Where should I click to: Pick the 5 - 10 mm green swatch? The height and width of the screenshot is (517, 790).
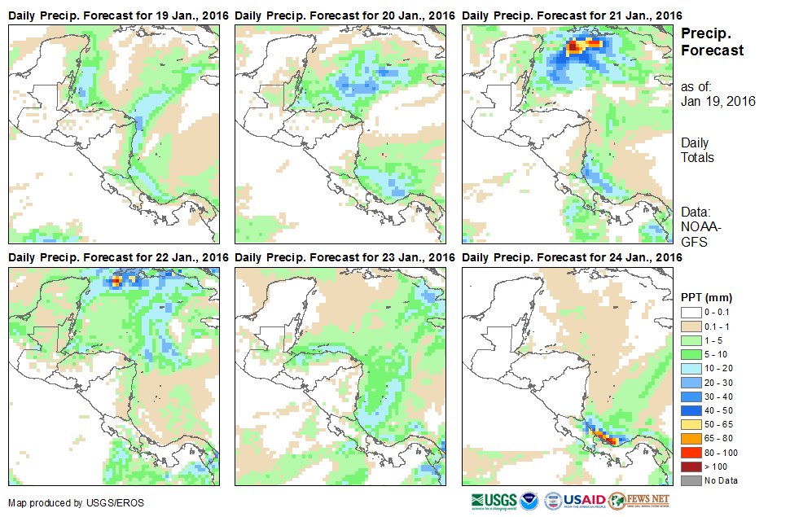coord(691,354)
